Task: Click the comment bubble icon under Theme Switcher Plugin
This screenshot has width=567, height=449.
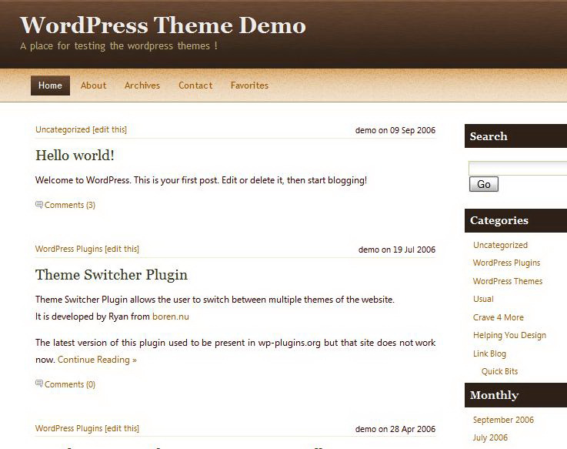Action: tap(39, 384)
